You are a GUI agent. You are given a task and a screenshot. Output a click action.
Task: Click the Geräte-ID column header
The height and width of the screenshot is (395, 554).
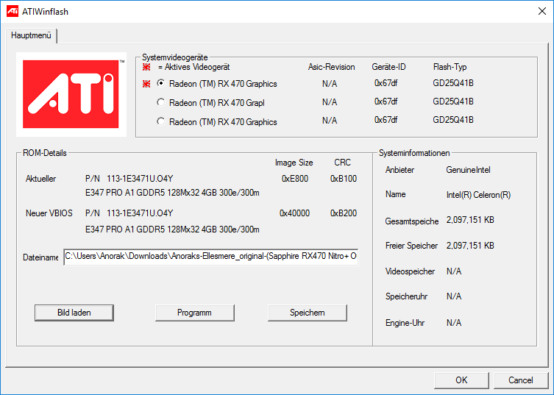pyautogui.click(x=388, y=67)
